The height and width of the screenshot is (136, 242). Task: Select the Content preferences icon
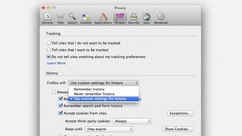point(86,18)
